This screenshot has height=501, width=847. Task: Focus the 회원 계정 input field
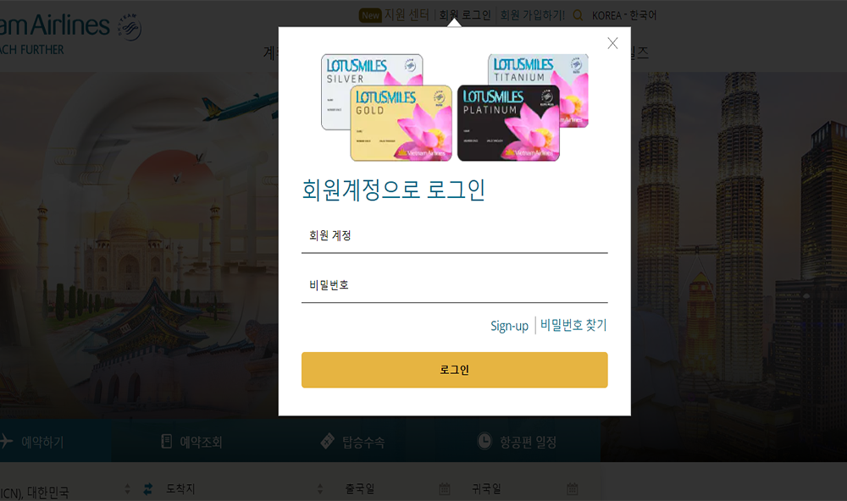pyautogui.click(x=454, y=236)
